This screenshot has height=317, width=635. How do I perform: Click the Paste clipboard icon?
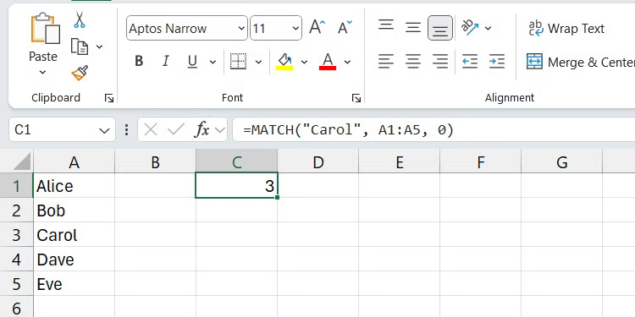click(x=45, y=28)
